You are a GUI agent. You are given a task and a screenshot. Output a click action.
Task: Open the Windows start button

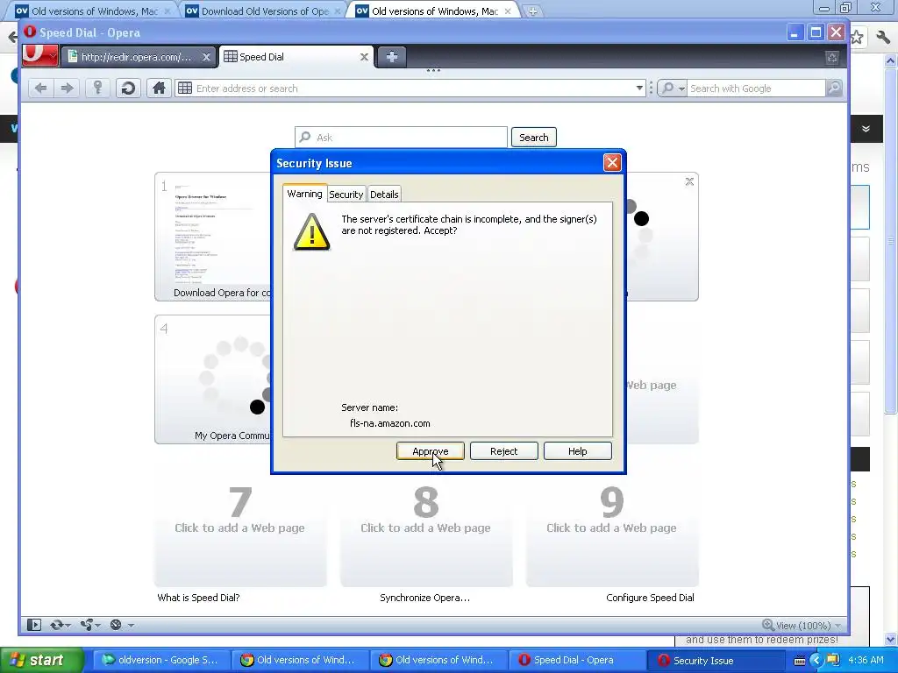click(42, 660)
